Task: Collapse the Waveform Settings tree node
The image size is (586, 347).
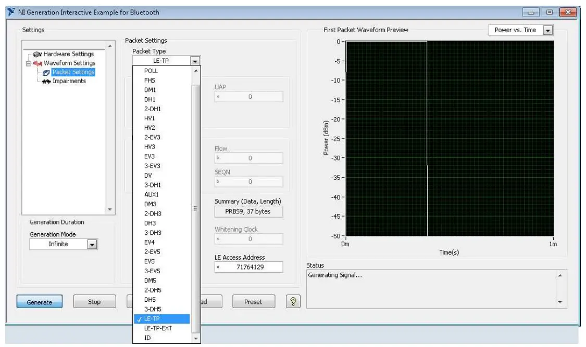Action: 28,63
